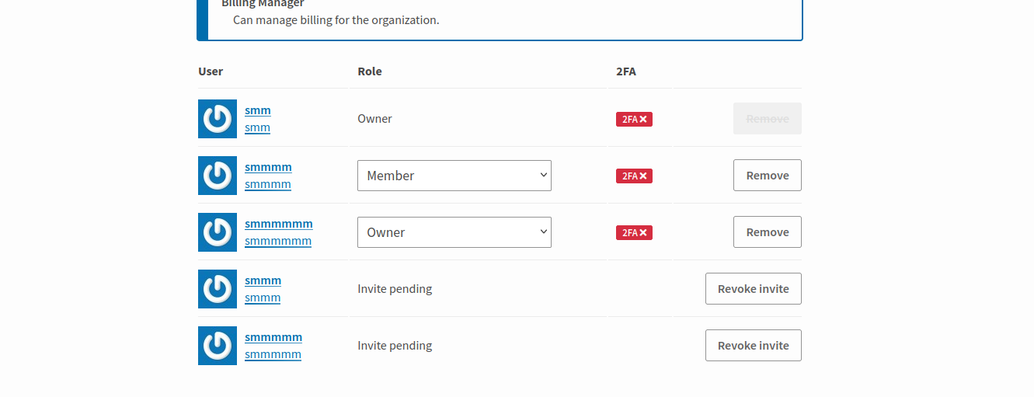Click the avatar icon for user smmmm
The width and height of the screenshot is (1034, 397).
pyautogui.click(x=218, y=176)
